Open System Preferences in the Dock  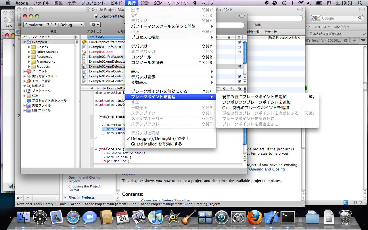(x=238, y=218)
